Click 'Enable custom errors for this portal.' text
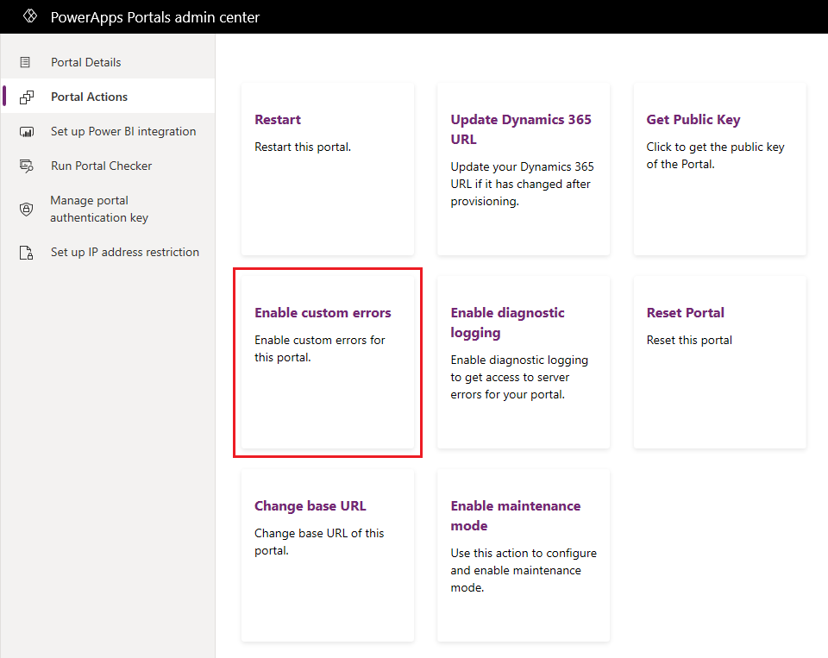Screen dimensions: 828x658 coord(319,348)
